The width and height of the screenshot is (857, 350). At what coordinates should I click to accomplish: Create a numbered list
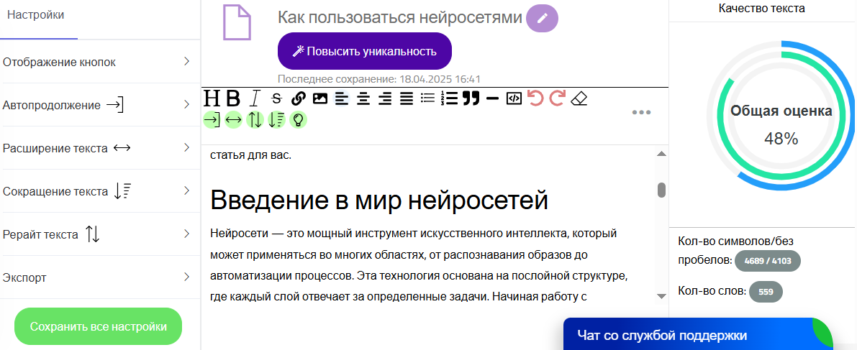point(449,98)
